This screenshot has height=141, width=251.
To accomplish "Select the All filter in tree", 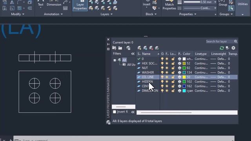I will pos(124,60).
